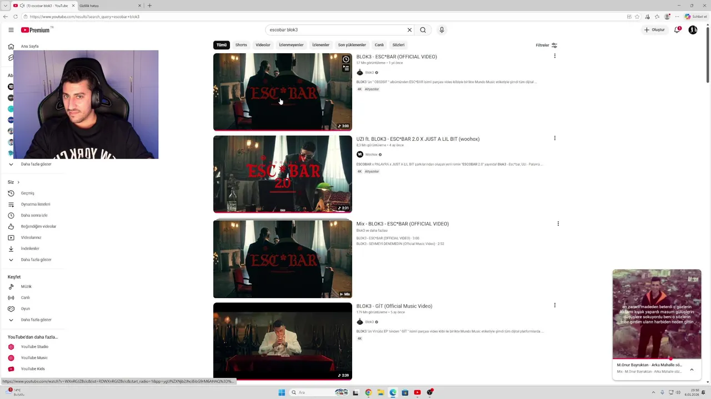Open Filtreler search filters
Screen dimensions: 711x399
546,45
